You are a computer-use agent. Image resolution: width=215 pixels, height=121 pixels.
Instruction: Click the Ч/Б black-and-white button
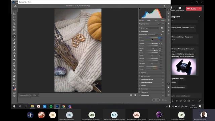pos(163,24)
